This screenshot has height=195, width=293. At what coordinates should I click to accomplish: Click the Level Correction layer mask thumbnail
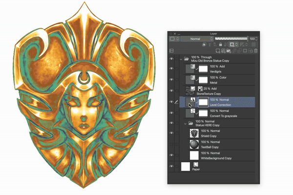click(203, 102)
